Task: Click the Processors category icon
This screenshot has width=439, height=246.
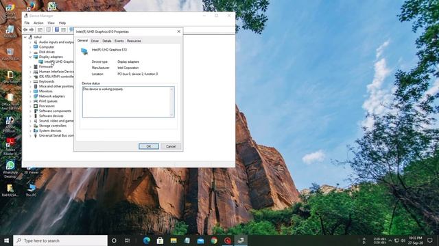Action: (36, 106)
